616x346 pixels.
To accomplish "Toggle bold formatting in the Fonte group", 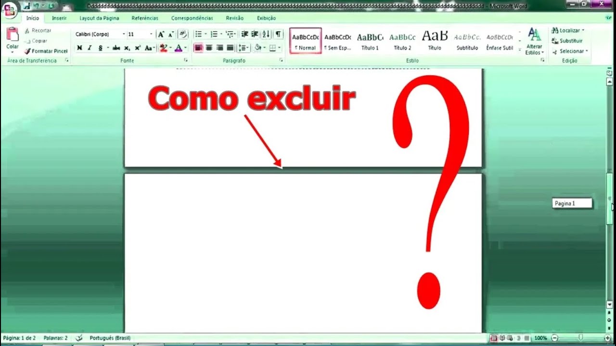I will [x=79, y=48].
